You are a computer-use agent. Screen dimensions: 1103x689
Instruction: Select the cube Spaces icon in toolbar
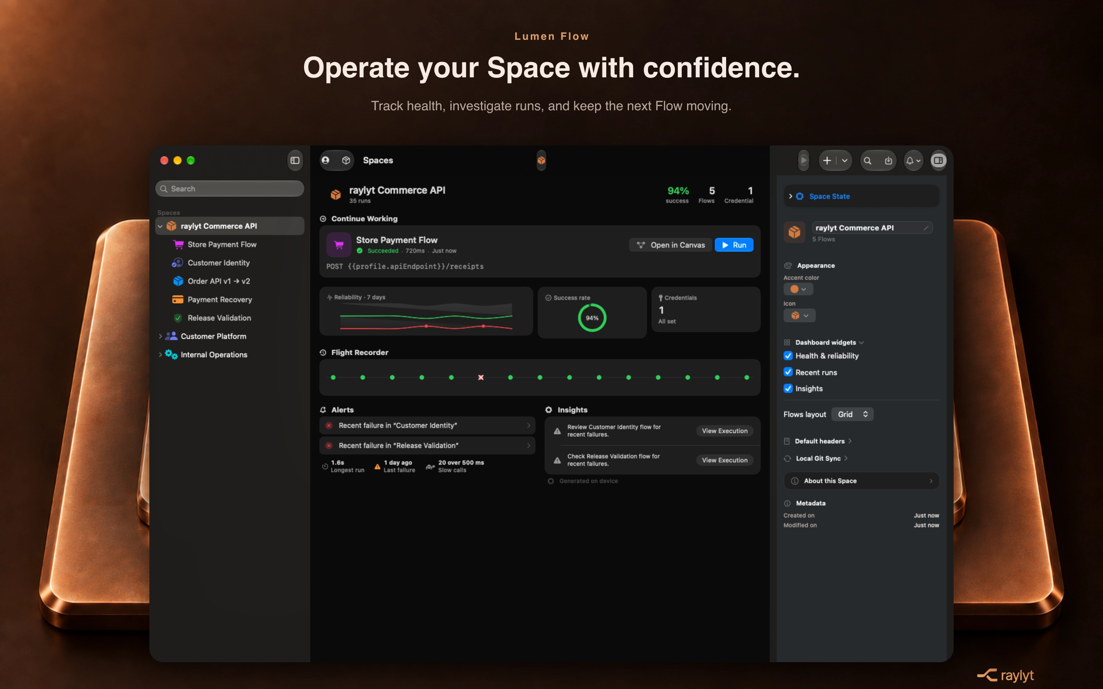[346, 160]
